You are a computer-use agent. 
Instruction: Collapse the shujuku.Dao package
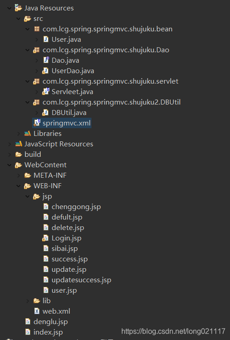[28, 50]
